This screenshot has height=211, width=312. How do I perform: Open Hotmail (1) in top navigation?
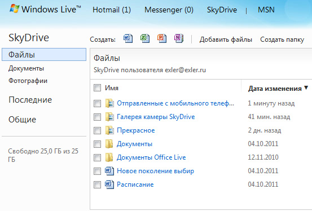112,10
